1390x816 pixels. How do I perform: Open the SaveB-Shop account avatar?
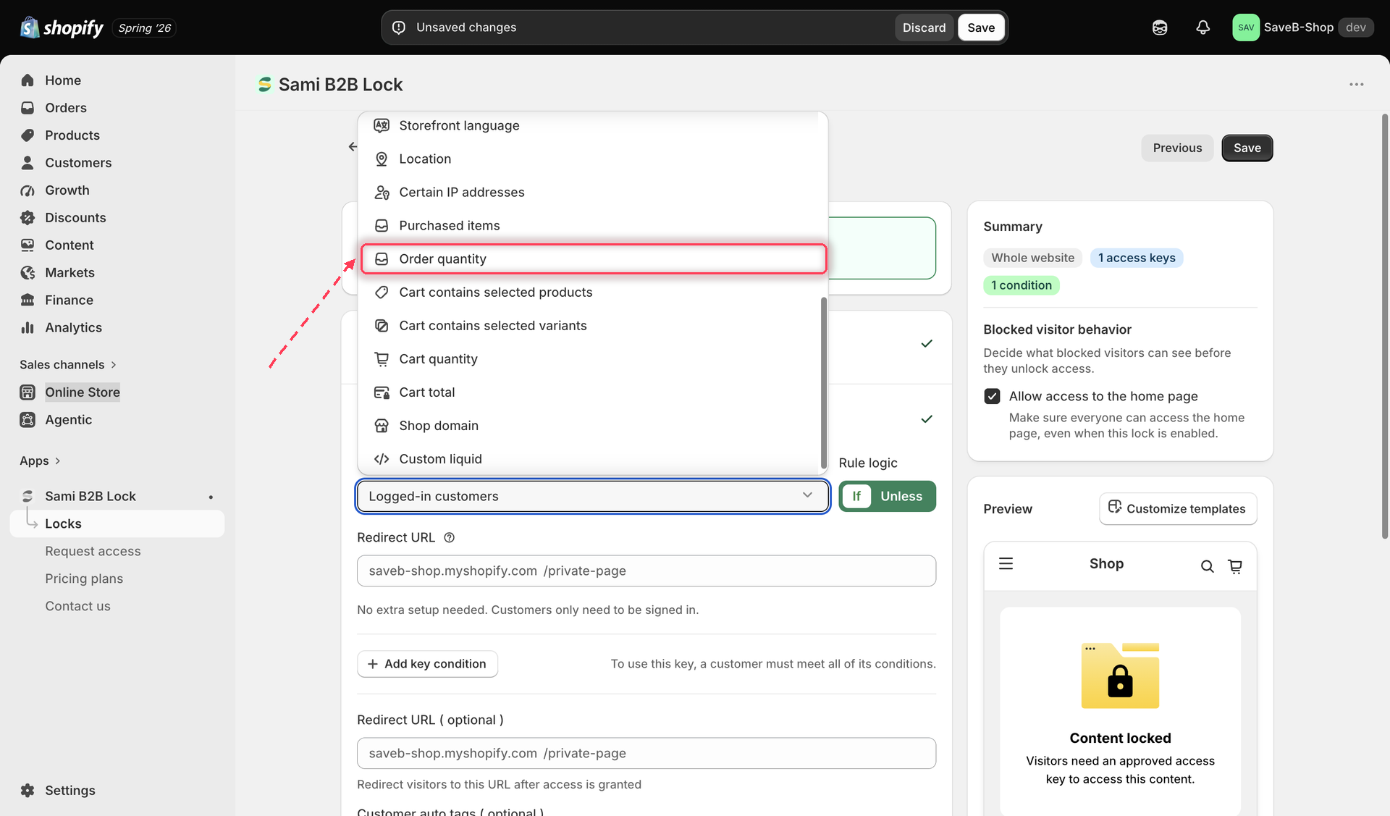point(1246,28)
